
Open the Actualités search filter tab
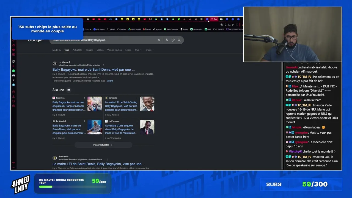78,50
